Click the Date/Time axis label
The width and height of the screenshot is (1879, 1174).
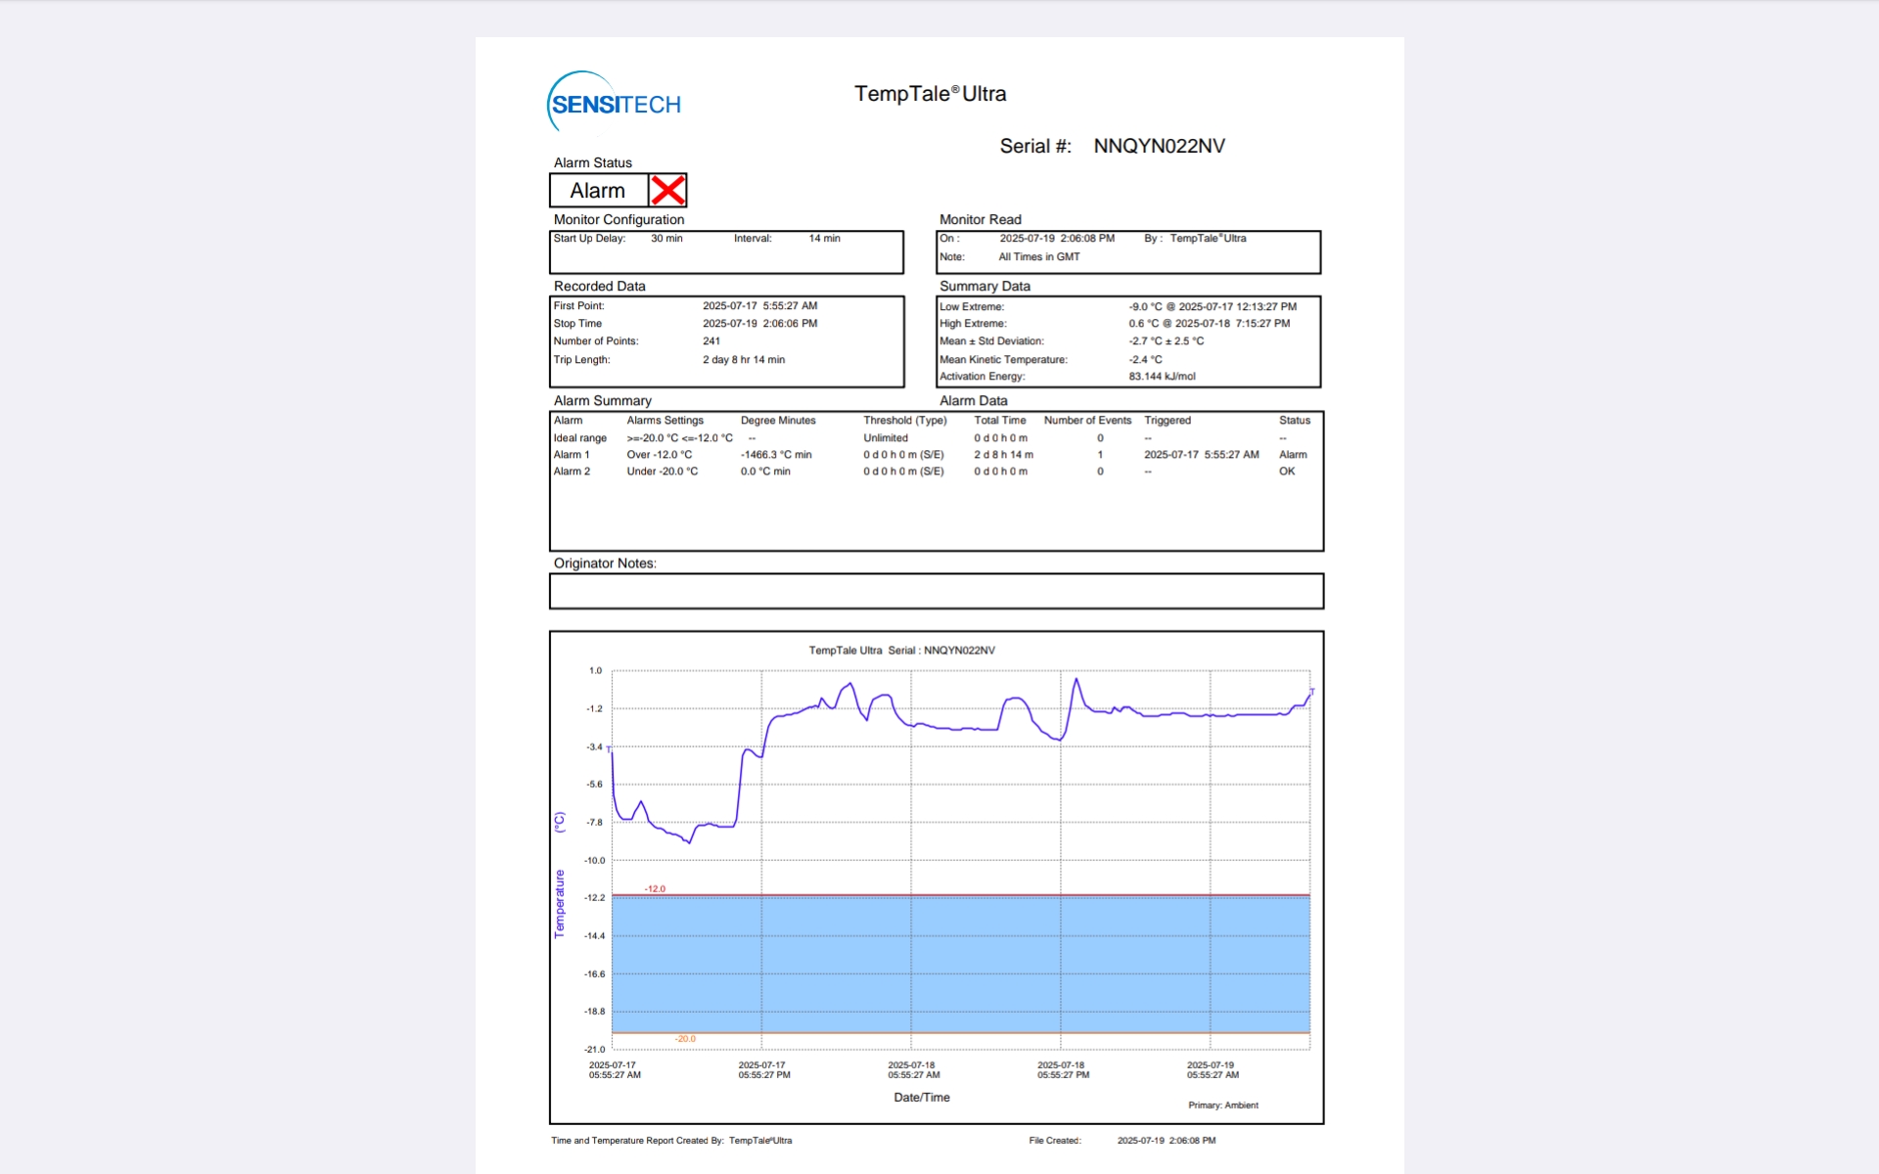click(x=921, y=1098)
